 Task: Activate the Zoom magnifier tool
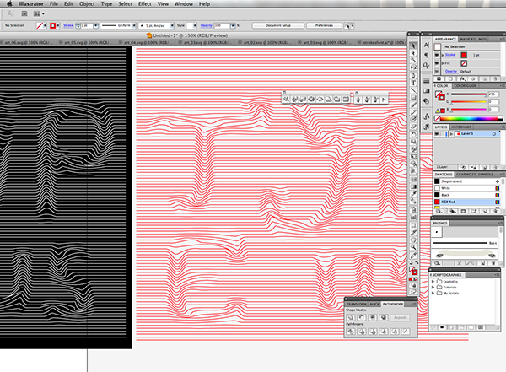coord(413,247)
